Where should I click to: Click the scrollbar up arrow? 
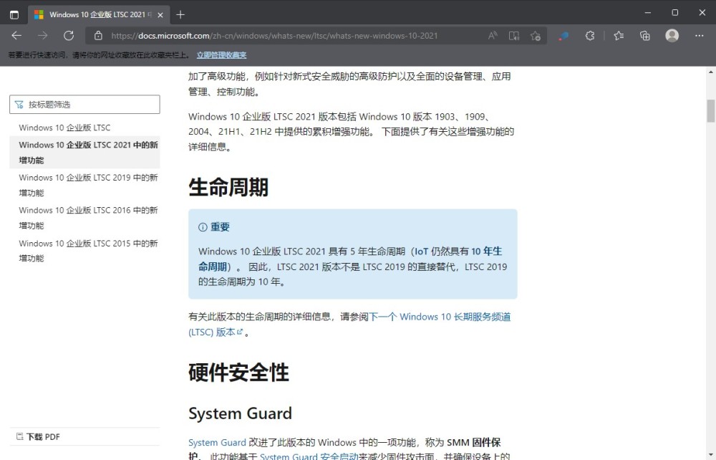pyautogui.click(x=710, y=72)
